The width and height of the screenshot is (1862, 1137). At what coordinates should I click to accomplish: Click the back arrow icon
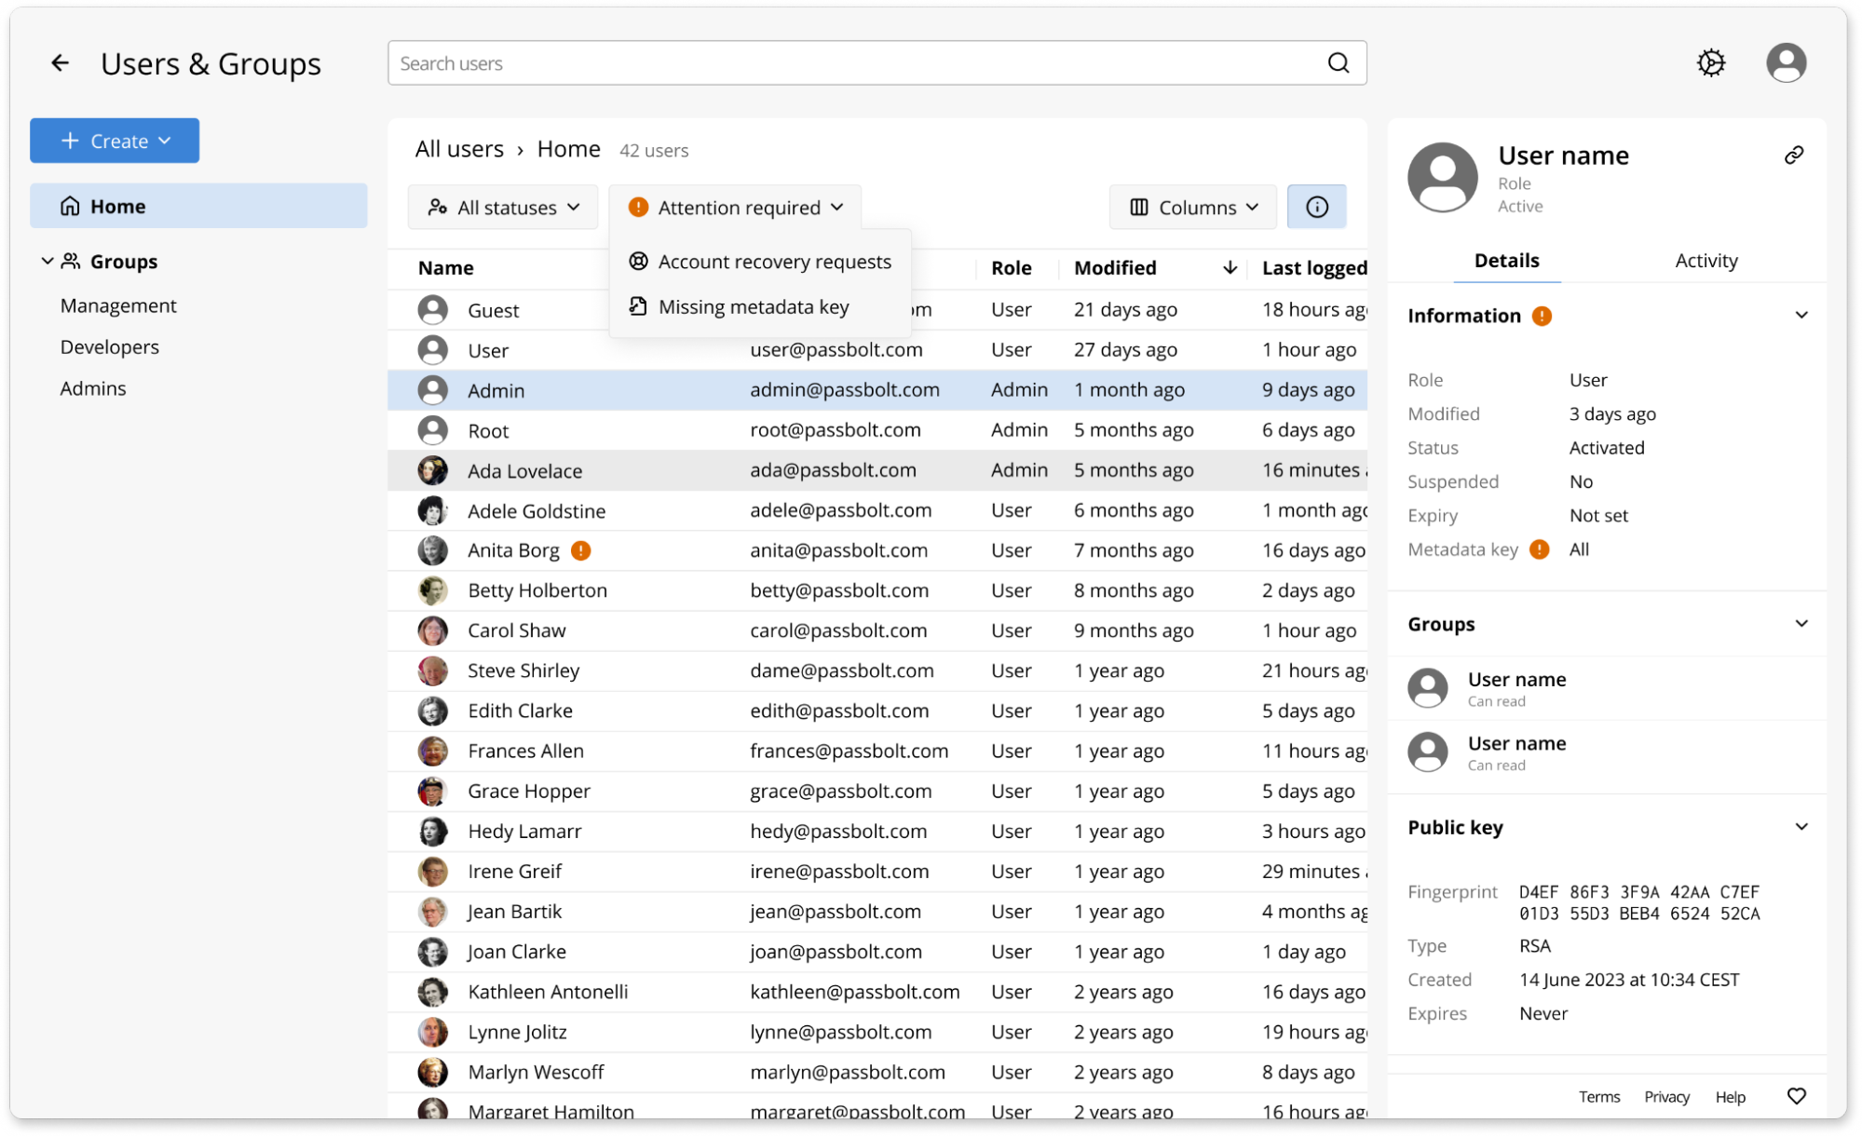pos(61,63)
